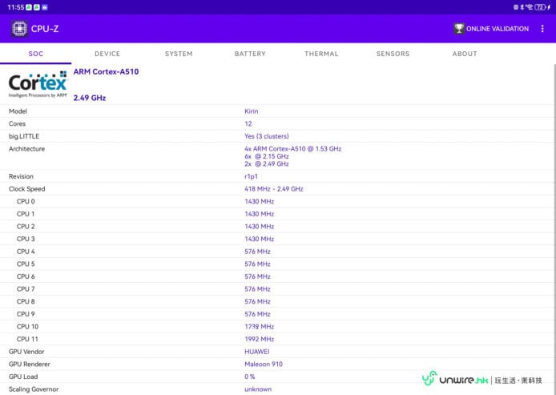
Task: Switch to the ABOUT tab
Action: pos(465,54)
